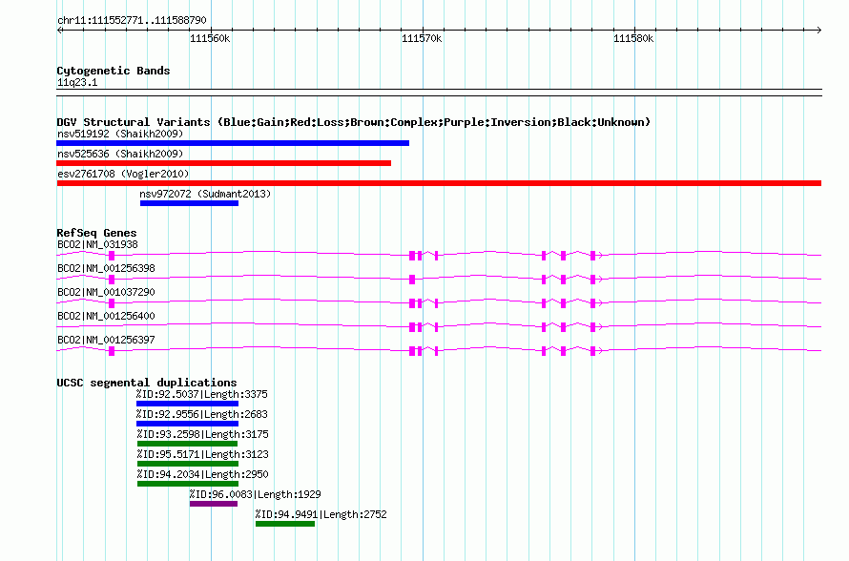Viewport: 849px width, 561px height.
Task: Select the RefSeq Genes track title
Action: [x=97, y=233]
